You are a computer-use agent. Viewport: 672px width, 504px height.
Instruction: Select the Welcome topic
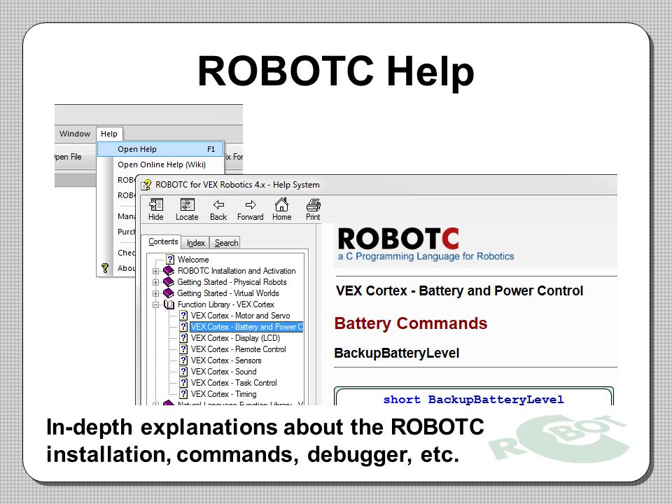click(193, 259)
